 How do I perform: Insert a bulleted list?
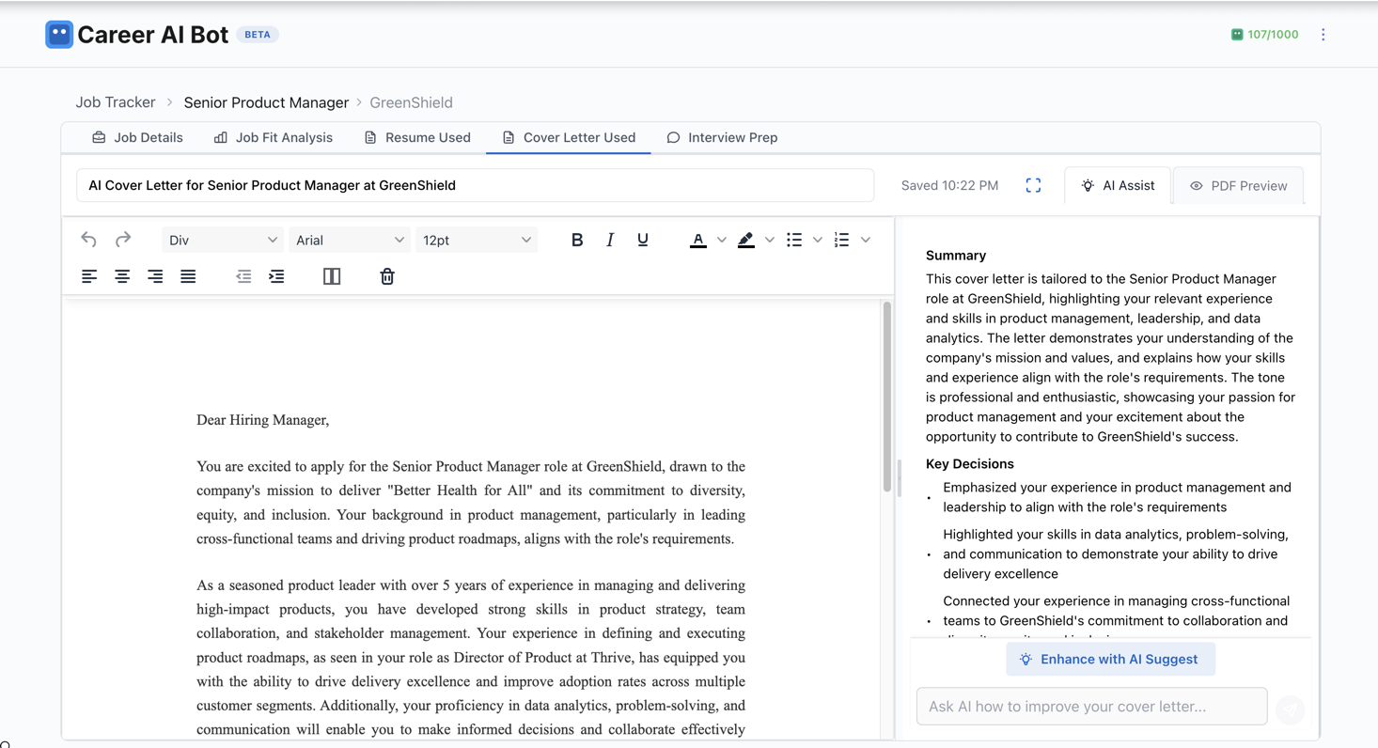tap(794, 240)
